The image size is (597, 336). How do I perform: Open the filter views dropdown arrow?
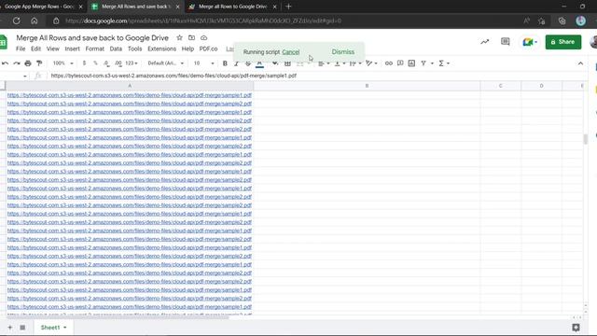click(x=432, y=63)
